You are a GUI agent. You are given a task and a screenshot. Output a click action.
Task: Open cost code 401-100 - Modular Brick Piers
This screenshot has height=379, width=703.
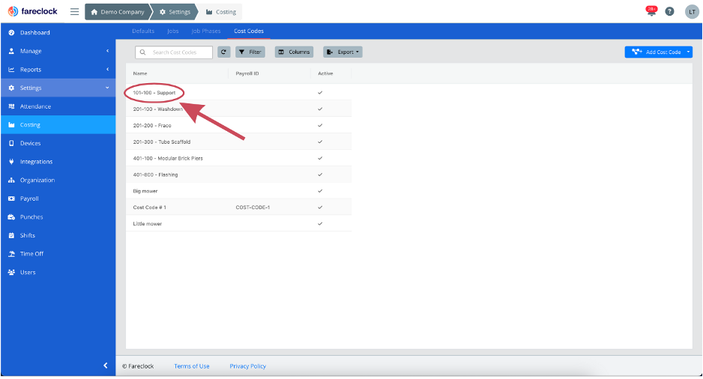(168, 158)
